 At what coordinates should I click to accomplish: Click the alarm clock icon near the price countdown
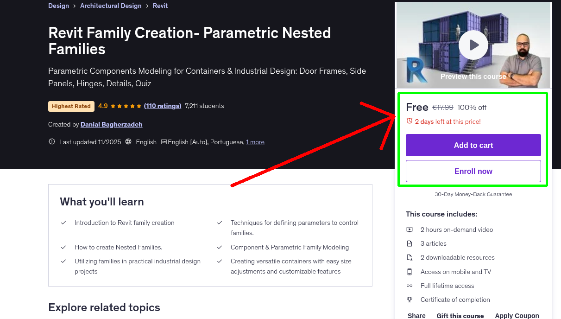[409, 121]
